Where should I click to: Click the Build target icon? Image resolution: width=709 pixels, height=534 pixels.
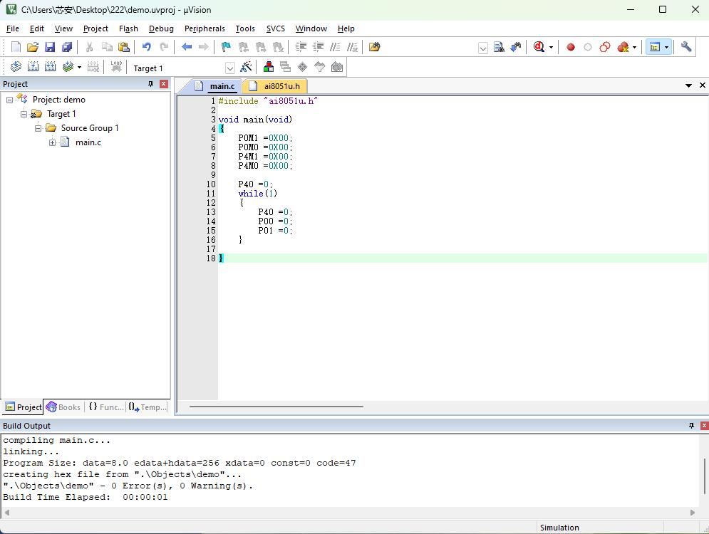(33, 68)
